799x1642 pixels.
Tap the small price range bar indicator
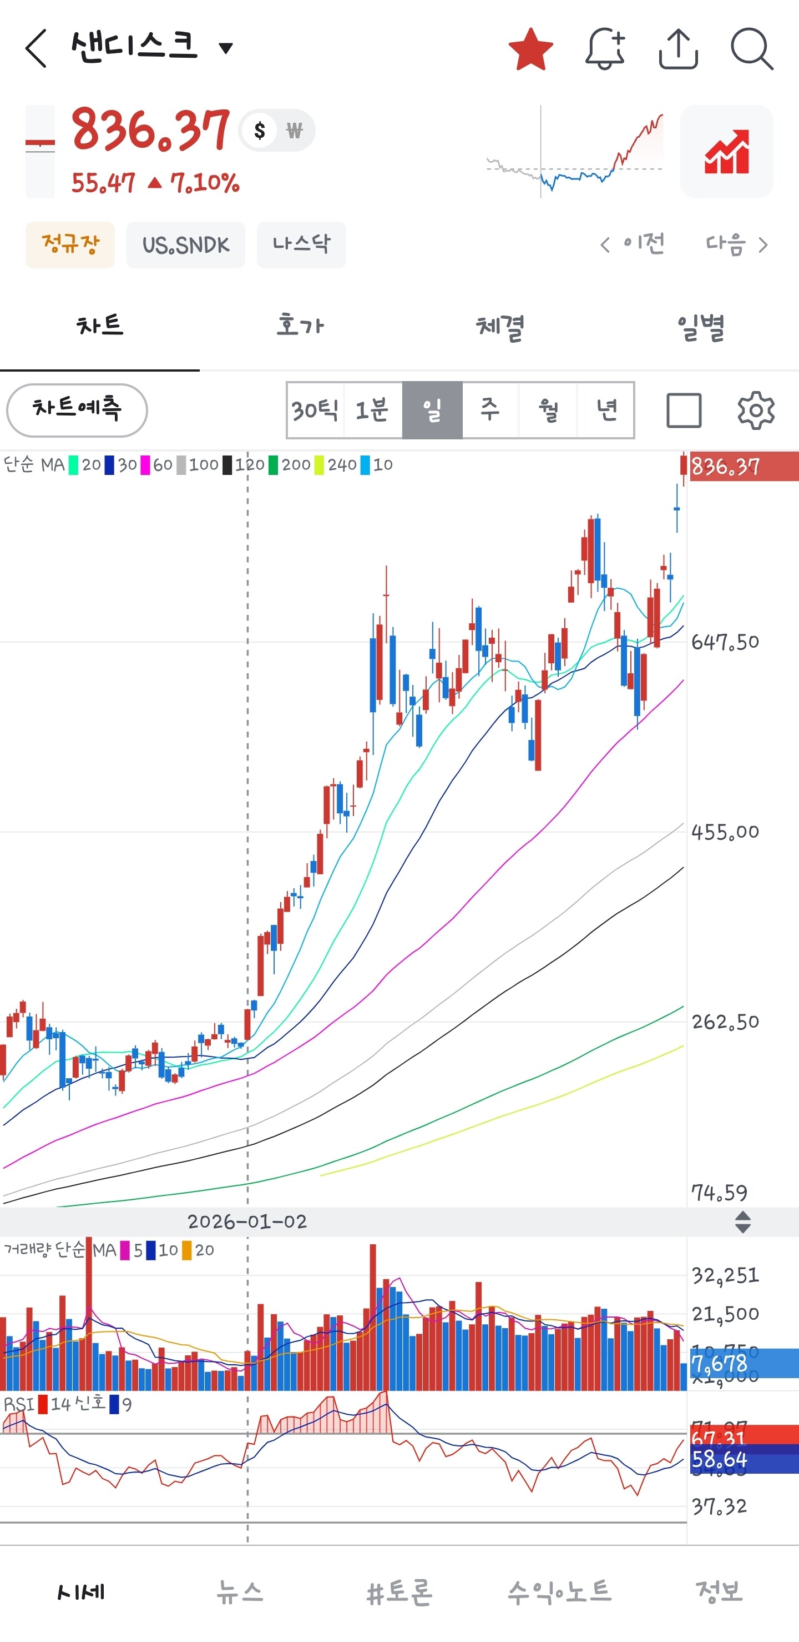[x=40, y=152]
